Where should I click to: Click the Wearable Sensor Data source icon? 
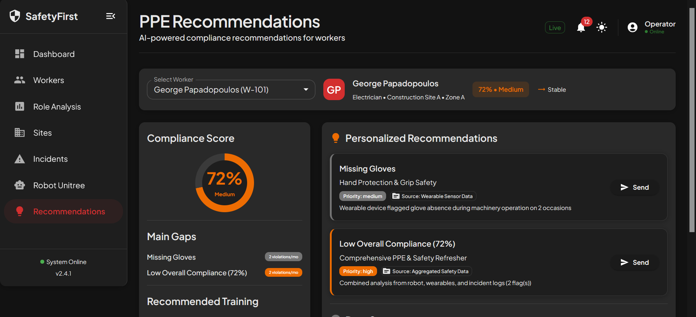point(396,196)
